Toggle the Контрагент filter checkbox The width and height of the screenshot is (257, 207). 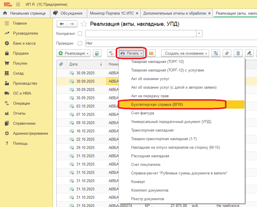80,34
